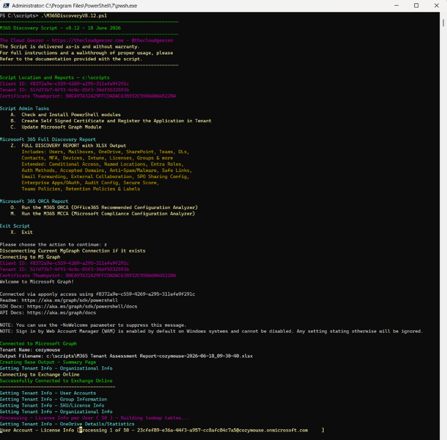Viewport: 447px width, 440px height.
Task: Click the first 'Client ID' line near top
Action: point(64,84)
